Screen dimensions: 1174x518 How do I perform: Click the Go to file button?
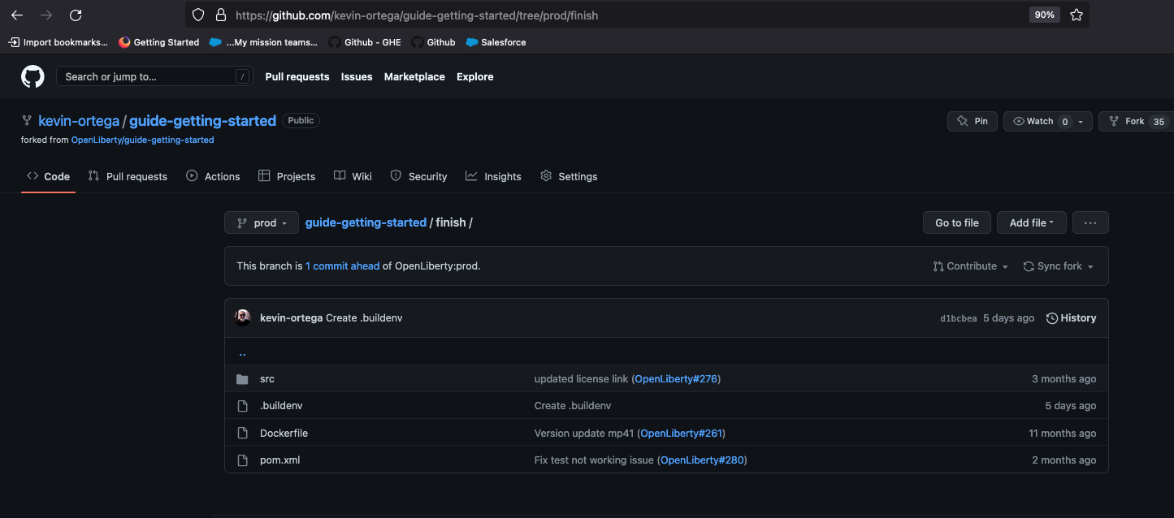pyautogui.click(x=957, y=222)
